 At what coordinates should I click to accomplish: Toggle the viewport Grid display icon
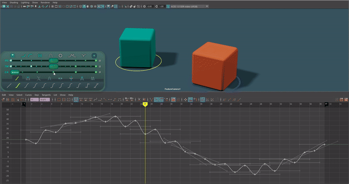tap(52, 6)
